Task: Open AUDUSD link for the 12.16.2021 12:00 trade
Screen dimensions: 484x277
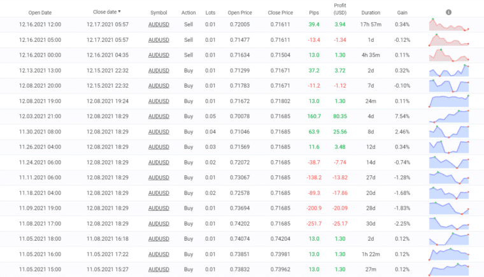Action: point(159,24)
